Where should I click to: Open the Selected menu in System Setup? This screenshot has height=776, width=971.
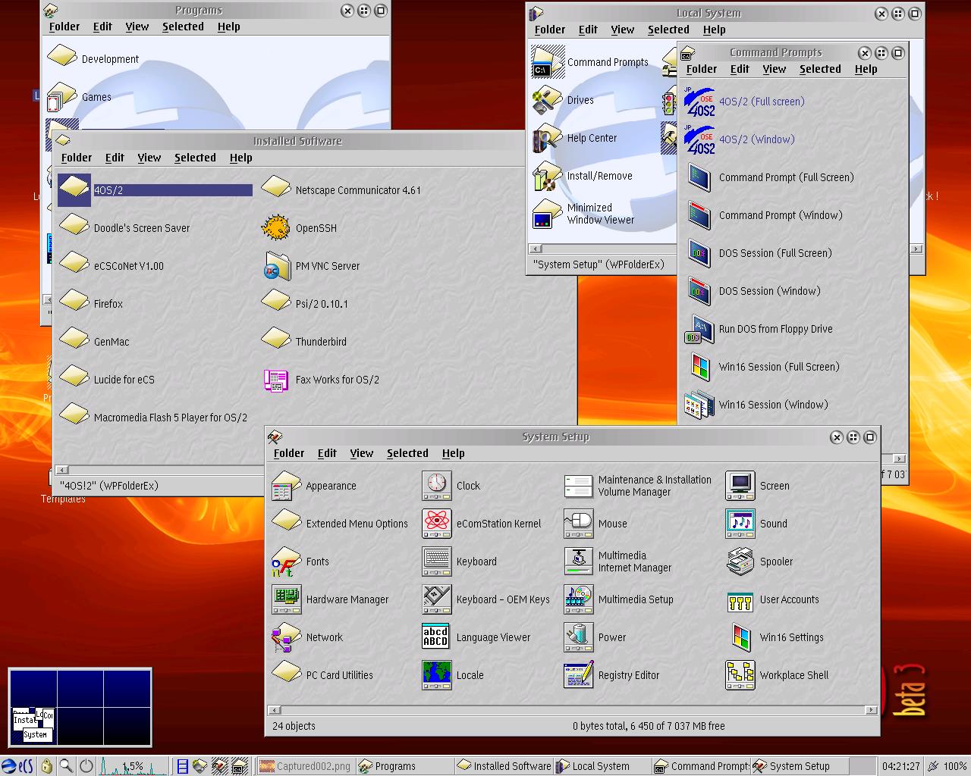point(407,453)
